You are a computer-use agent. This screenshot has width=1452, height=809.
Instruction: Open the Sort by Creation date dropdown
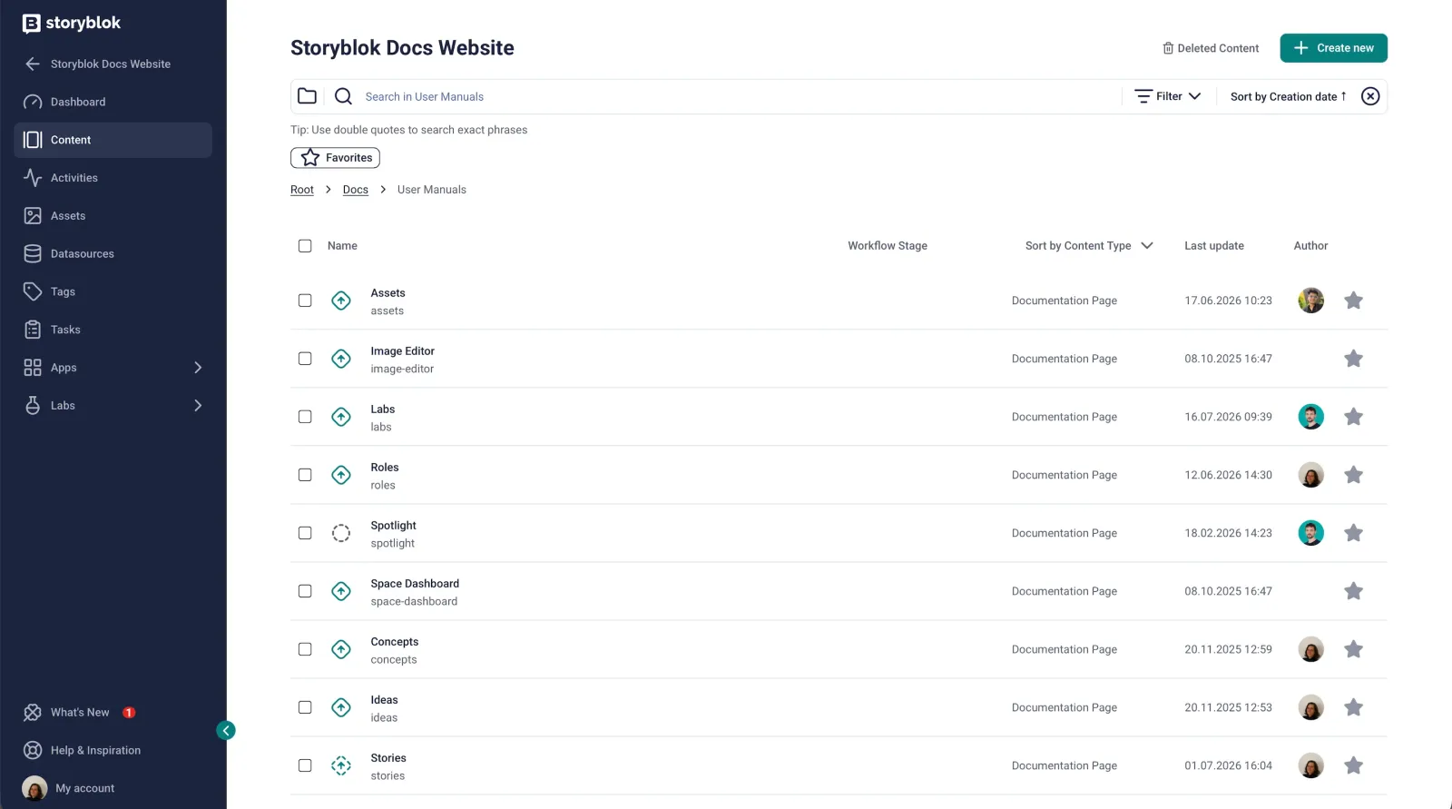click(x=1289, y=96)
